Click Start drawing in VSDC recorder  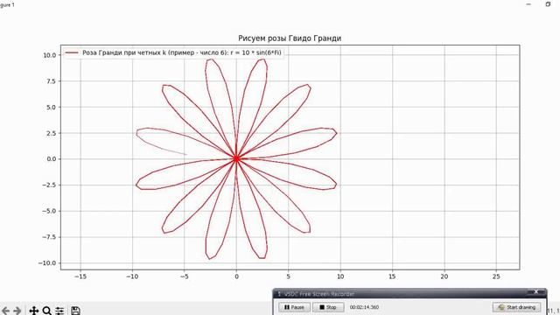[x=517, y=307]
